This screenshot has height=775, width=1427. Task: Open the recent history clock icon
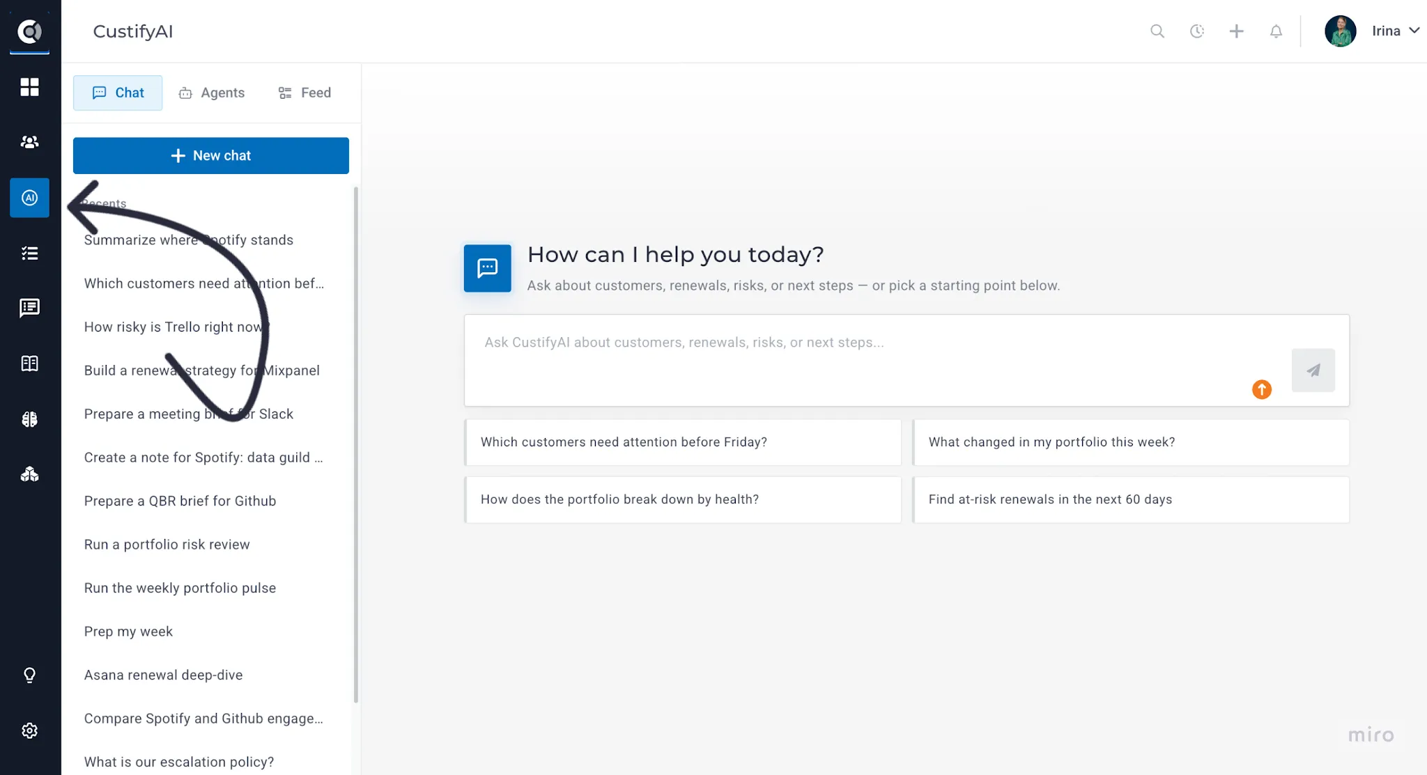click(x=1197, y=31)
